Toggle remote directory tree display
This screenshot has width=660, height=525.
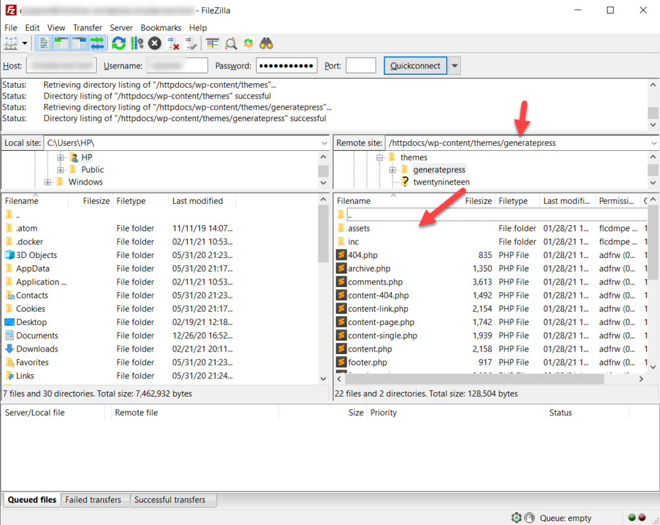click(79, 43)
